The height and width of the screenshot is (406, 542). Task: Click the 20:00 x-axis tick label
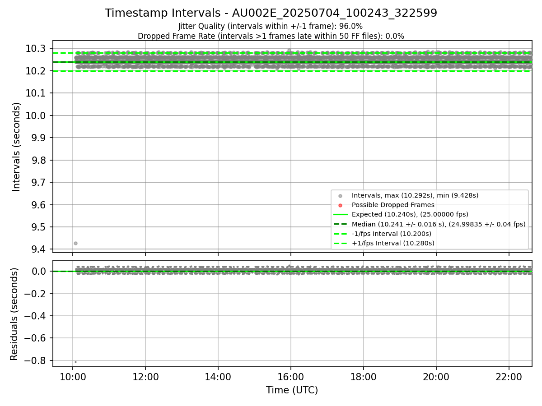click(436, 377)
